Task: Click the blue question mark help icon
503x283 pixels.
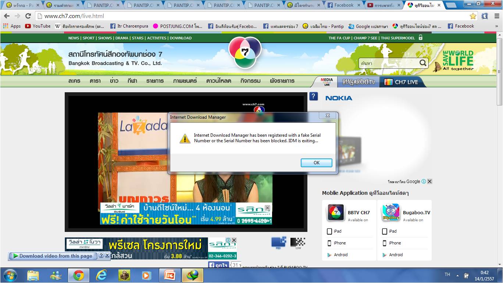Action: [313, 96]
